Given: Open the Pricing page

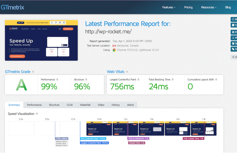Looking at the screenshot, I should [x=188, y=7].
